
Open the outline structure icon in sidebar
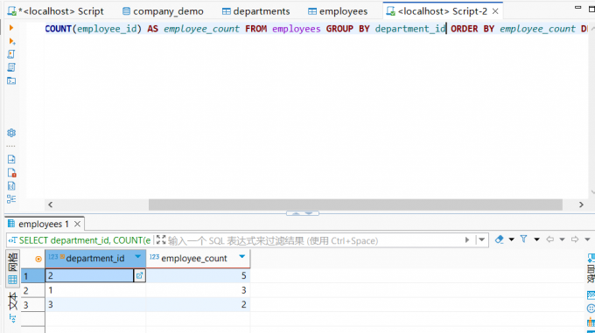(11, 199)
